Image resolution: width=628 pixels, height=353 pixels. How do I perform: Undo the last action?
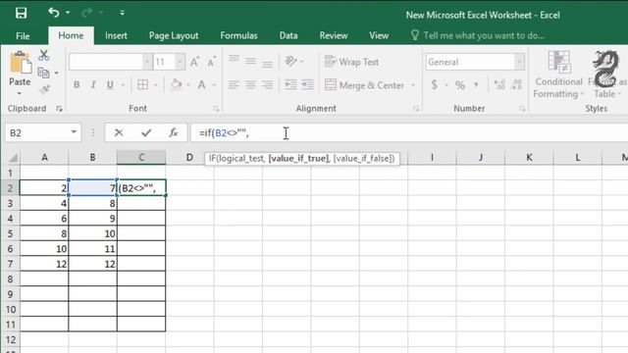54,13
